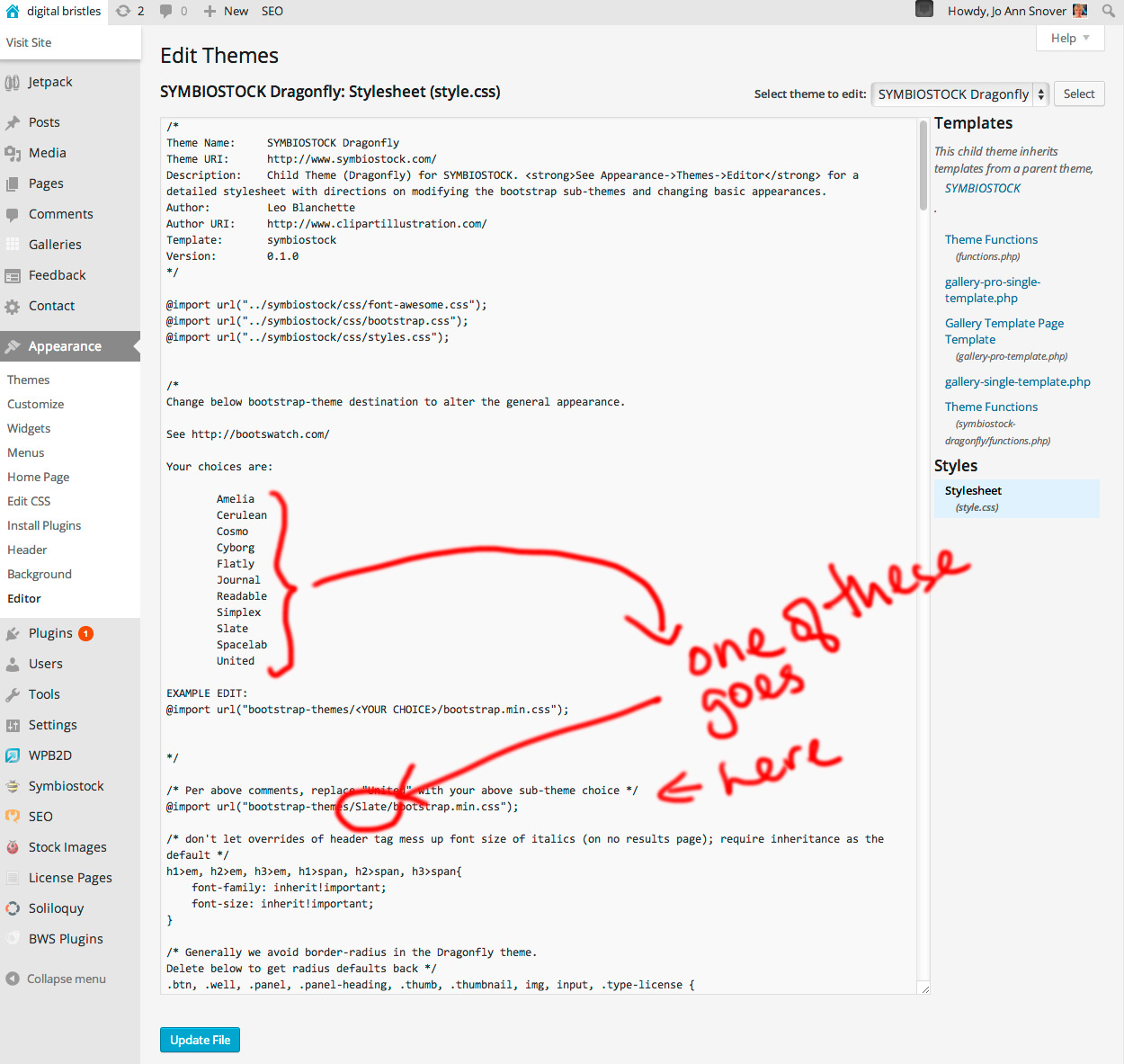Open the user avatar next to Jo Ann Snover
1124x1064 pixels.
(1081, 11)
